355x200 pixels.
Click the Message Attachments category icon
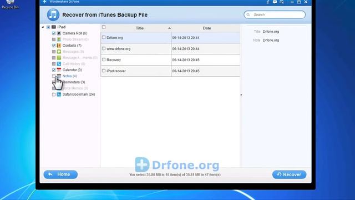tap(59, 58)
